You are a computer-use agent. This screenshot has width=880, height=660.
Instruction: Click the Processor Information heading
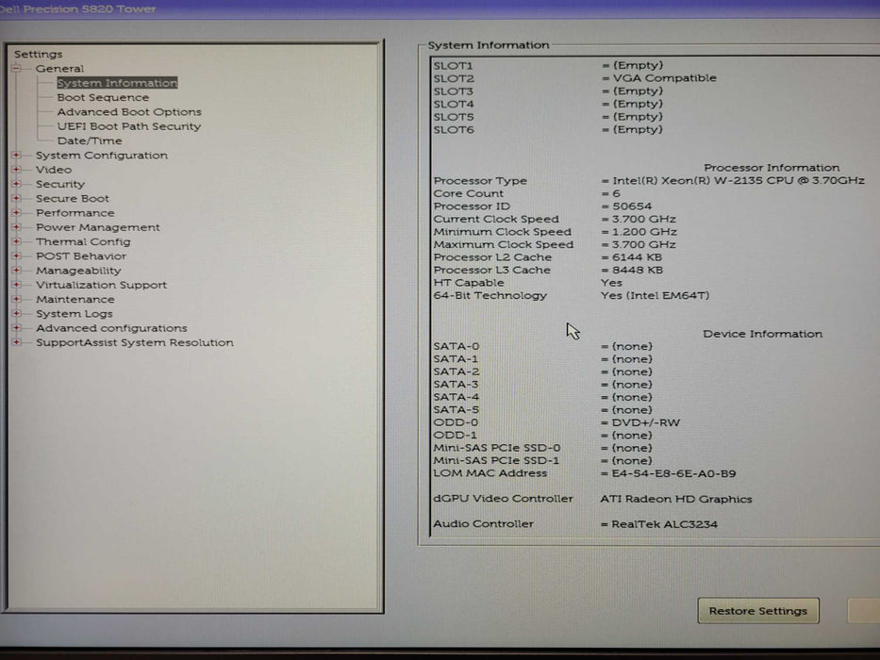[772, 168]
